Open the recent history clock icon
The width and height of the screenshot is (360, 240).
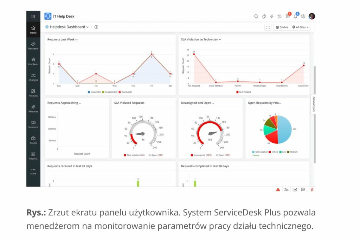279,17
